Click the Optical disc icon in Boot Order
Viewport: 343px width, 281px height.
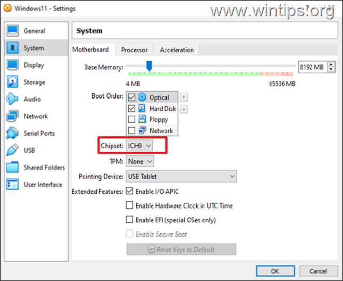(142, 97)
